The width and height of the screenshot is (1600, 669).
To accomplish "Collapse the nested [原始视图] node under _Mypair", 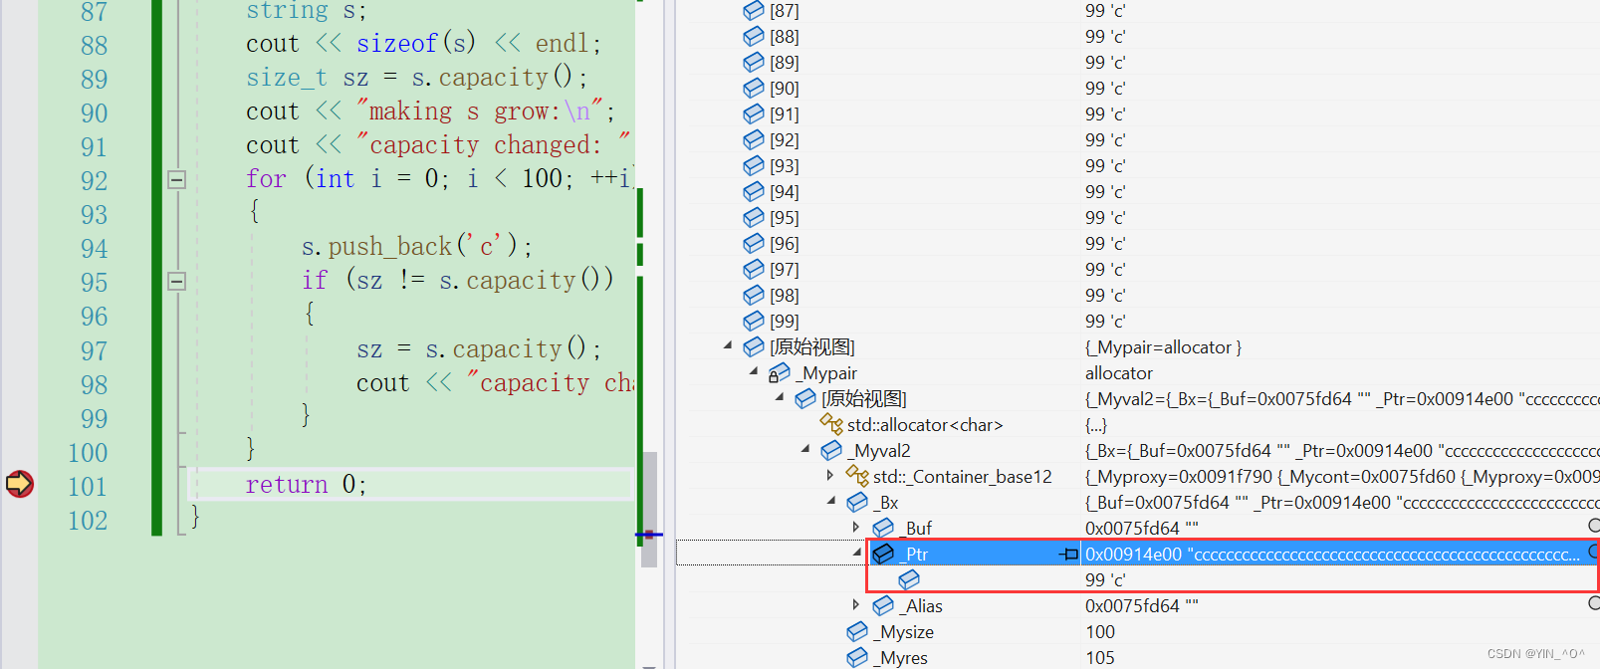I will [780, 397].
